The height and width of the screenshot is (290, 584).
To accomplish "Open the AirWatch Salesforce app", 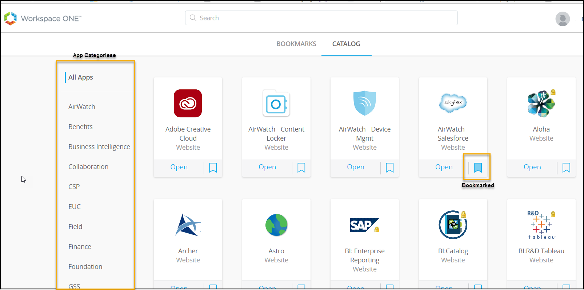I will point(444,167).
